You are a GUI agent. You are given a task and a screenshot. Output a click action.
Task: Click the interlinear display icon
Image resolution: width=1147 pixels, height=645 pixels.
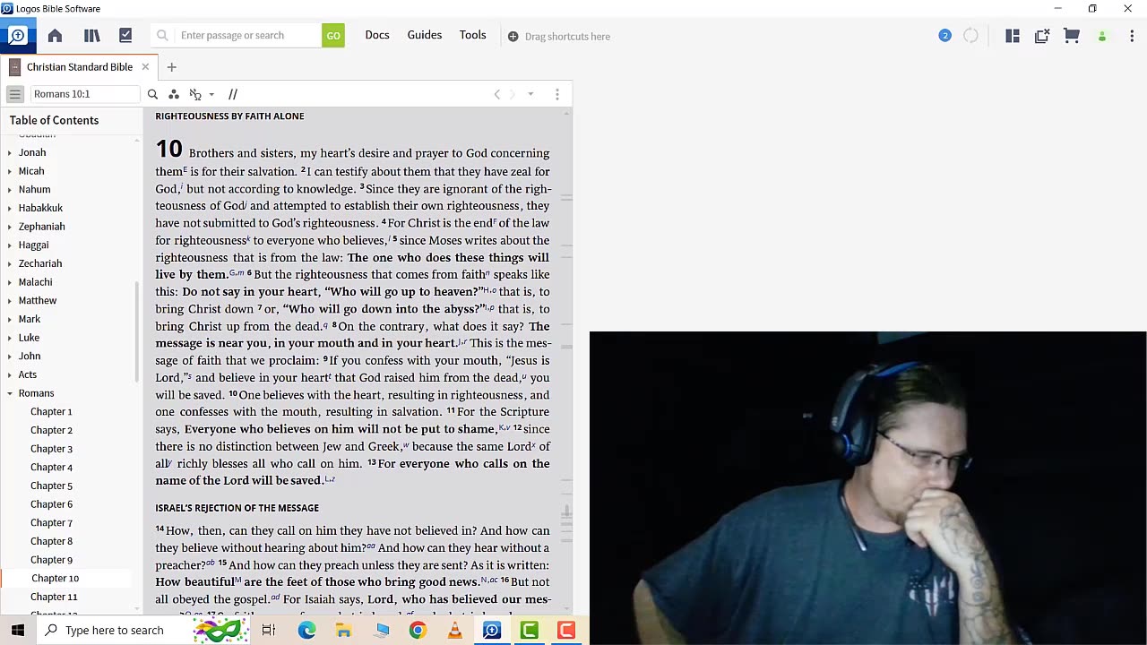point(195,94)
